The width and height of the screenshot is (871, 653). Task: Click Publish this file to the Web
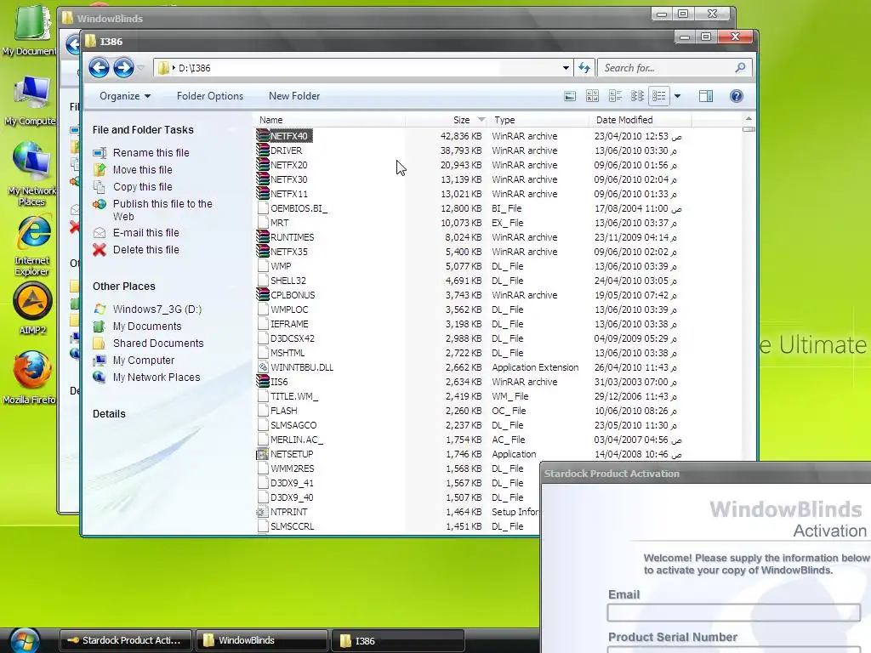tap(162, 210)
